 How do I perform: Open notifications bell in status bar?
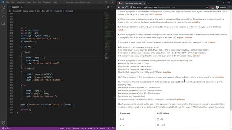pyautogui.click(x=113, y=129)
